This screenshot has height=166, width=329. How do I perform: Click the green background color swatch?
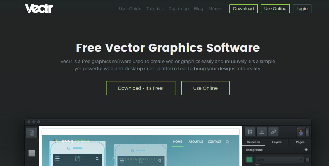point(249,159)
